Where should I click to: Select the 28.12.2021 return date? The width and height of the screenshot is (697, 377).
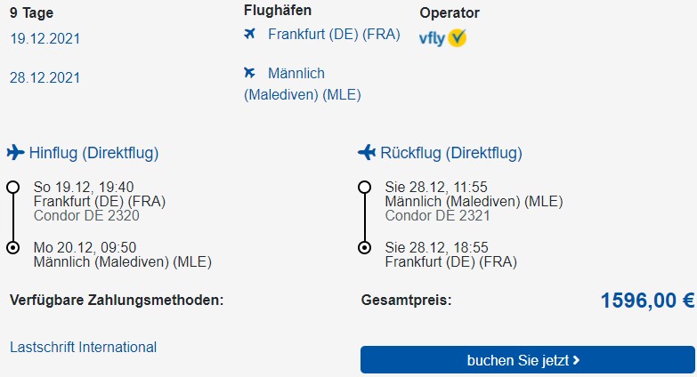[45, 77]
